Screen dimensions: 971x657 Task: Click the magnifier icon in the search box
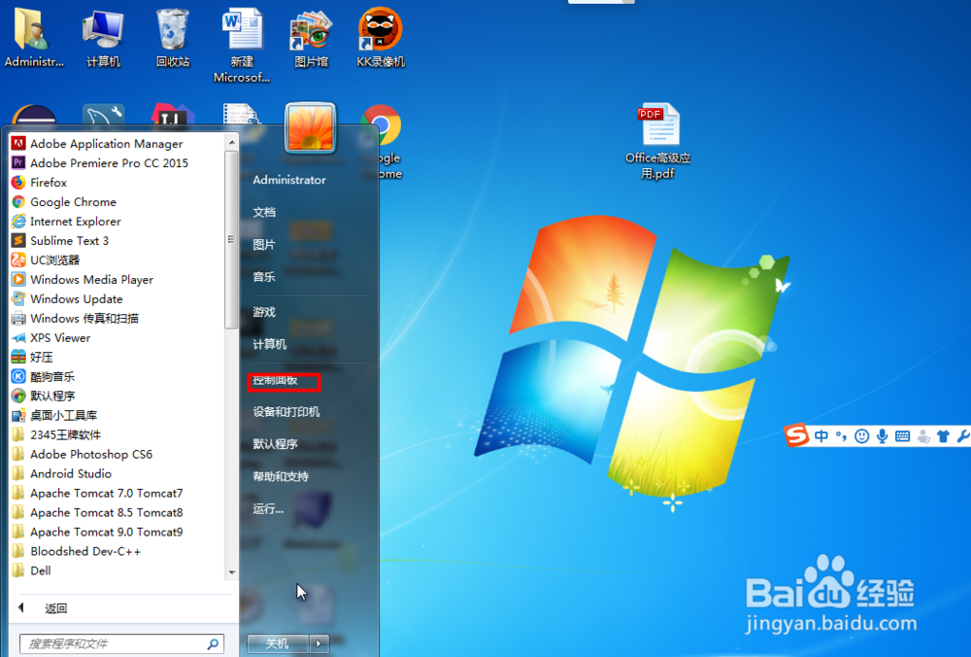point(213,643)
